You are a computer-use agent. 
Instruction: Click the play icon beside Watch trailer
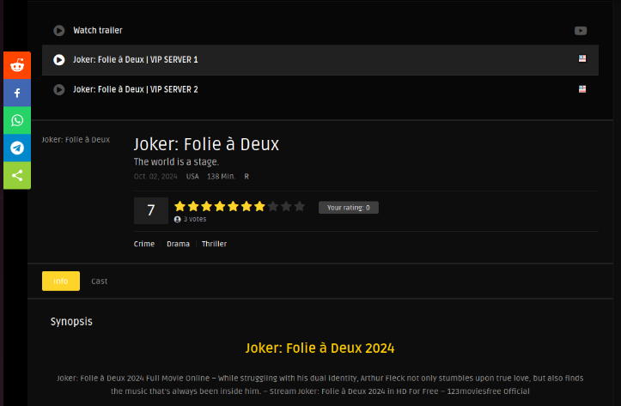58,31
